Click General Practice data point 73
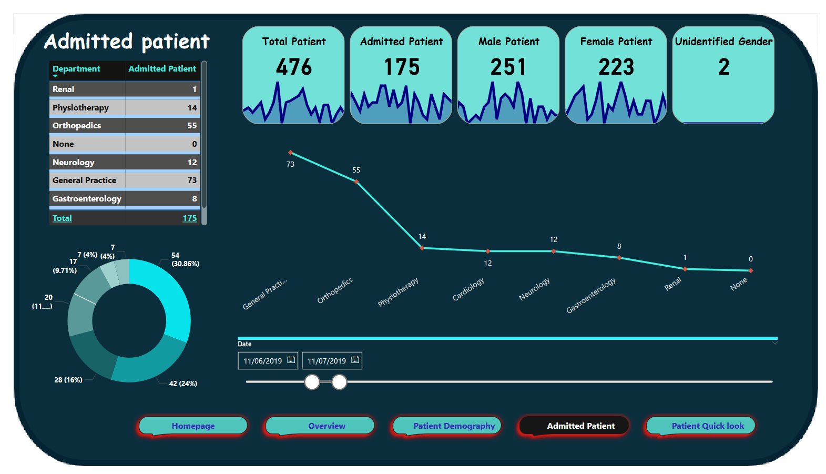The width and height of the screenshot is (826, 474). [x=291, y=153]
